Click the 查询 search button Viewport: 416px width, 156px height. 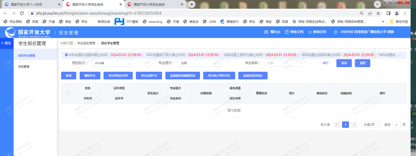point(344,63)
